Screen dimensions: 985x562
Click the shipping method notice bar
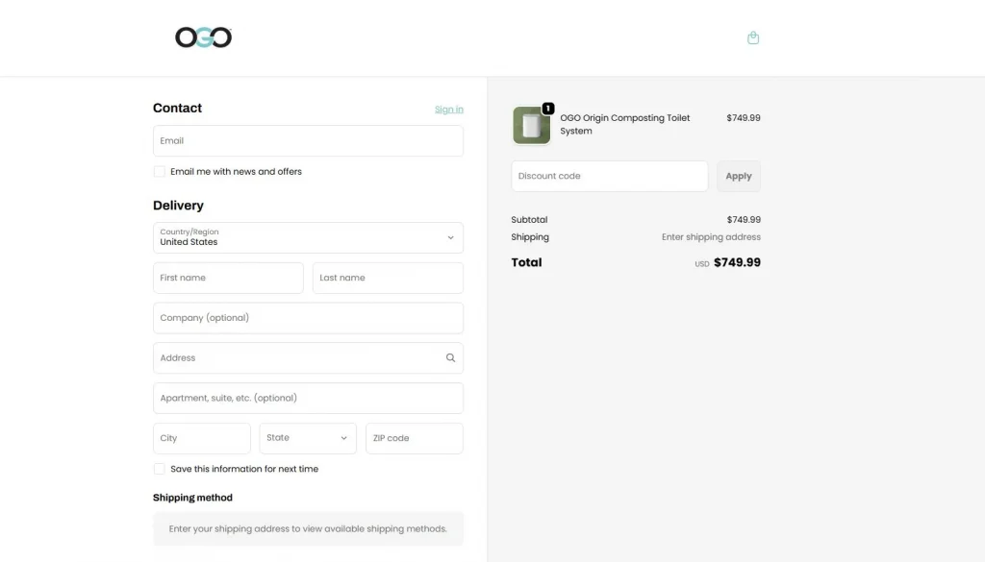(308, 528)
